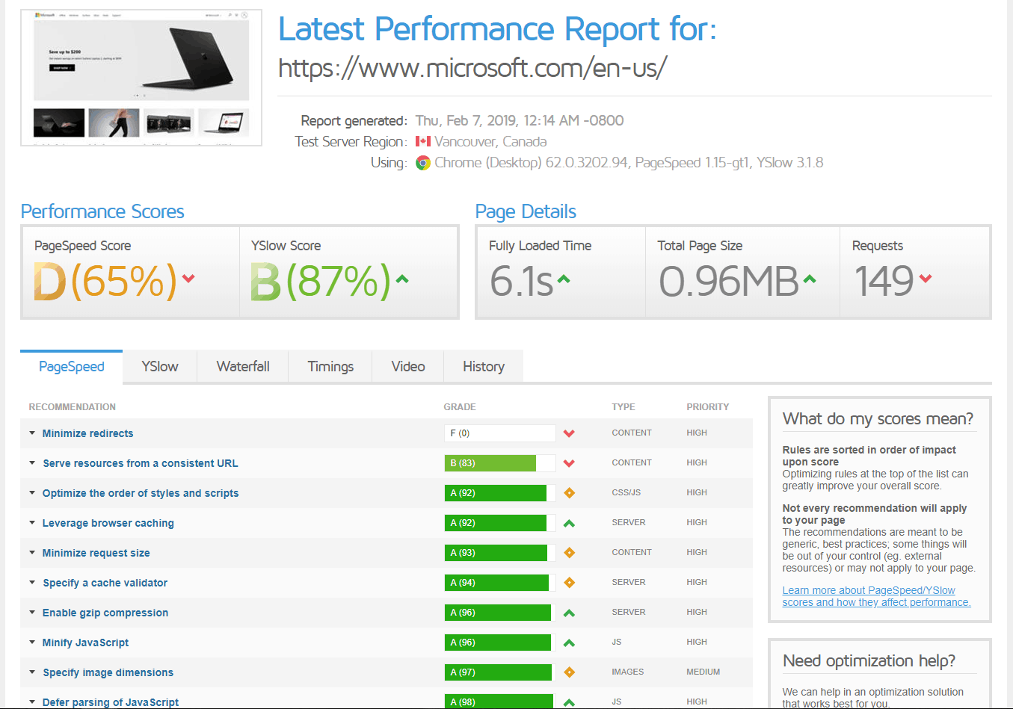Open Defer parsing of JavaScript recommendation
The image size is (1013, 709).
[x=111, y=702]
